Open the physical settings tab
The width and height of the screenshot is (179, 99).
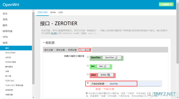coord(72,50)
